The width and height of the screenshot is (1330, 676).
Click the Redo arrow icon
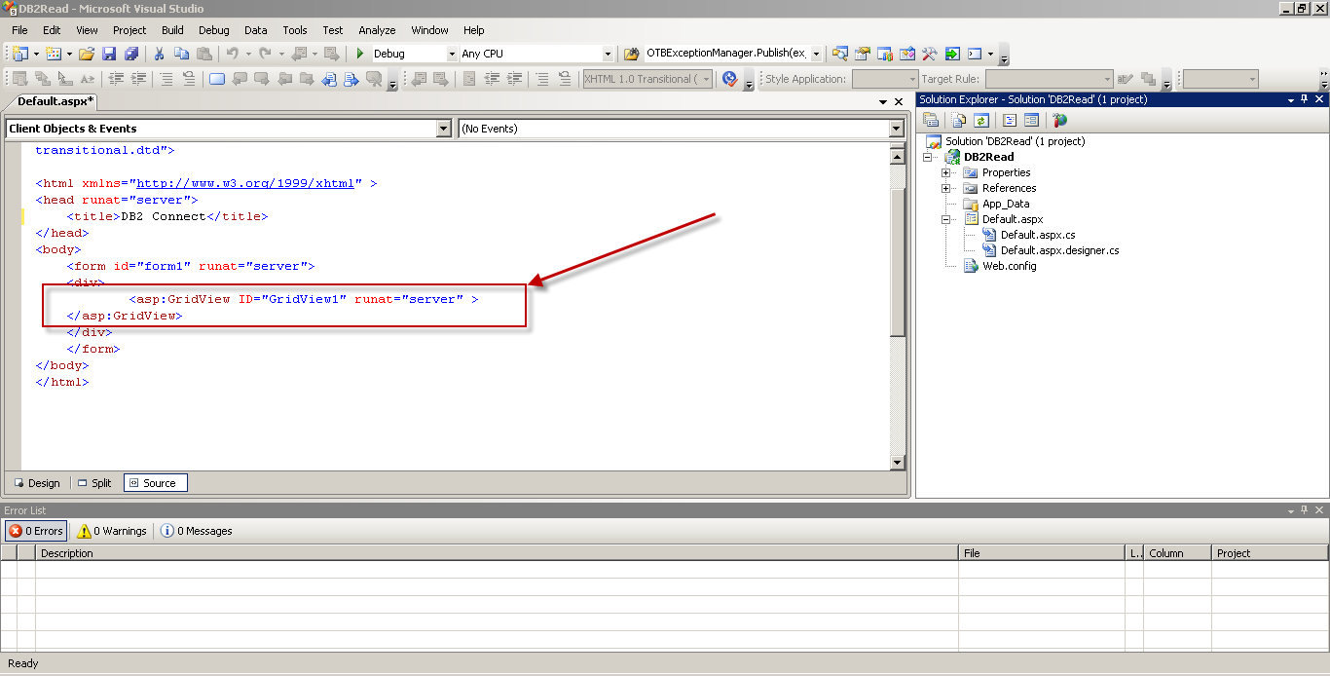coord(264,54)
